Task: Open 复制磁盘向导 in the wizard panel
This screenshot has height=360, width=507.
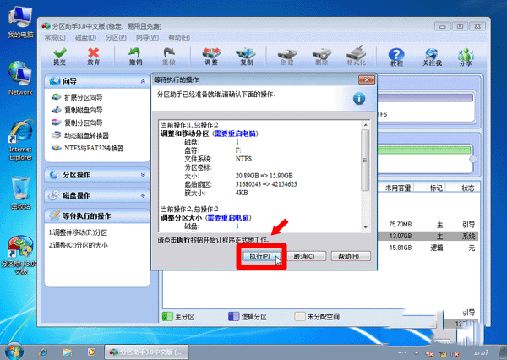Action: pos(77,110)
